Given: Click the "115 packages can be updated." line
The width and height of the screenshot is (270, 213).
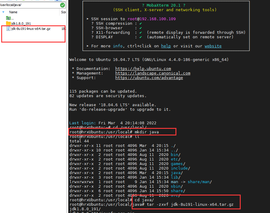Looking at the screenshot, I should 103,91.
